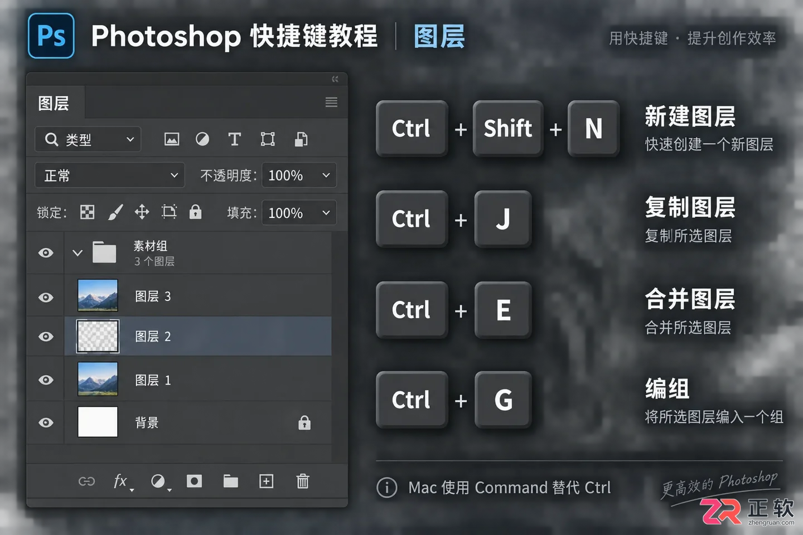
Task: Hide 图层 1 via its eye icon
Action: coord(46,380)
